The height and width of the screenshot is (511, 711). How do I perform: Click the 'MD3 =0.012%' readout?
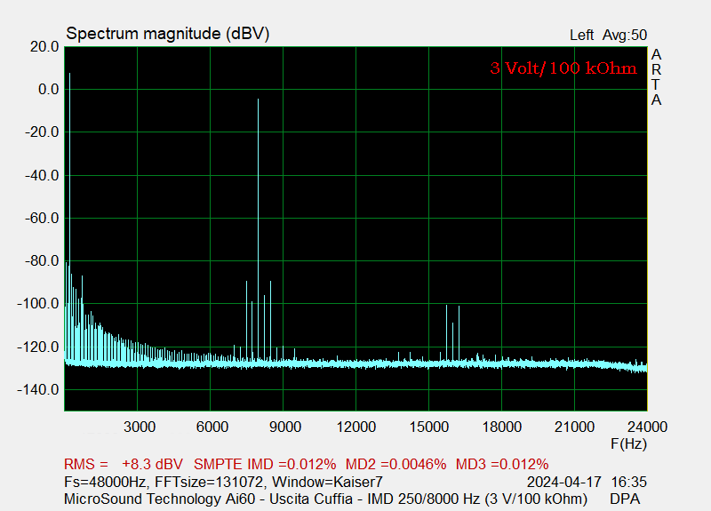[501, 464]
